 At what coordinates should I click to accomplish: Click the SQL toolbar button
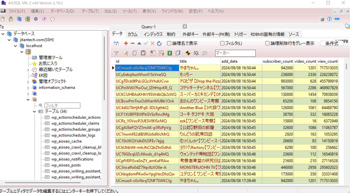pos(196,53)
